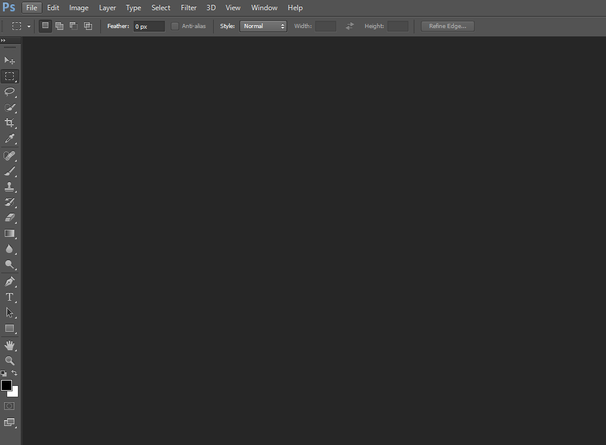
Task: Open the Filter menu
Action: [188, 7]
